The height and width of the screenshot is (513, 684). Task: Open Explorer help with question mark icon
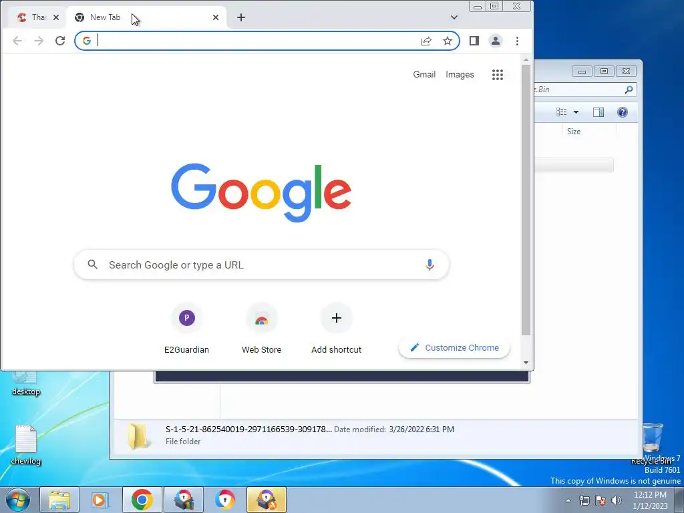tap(623, 112)
